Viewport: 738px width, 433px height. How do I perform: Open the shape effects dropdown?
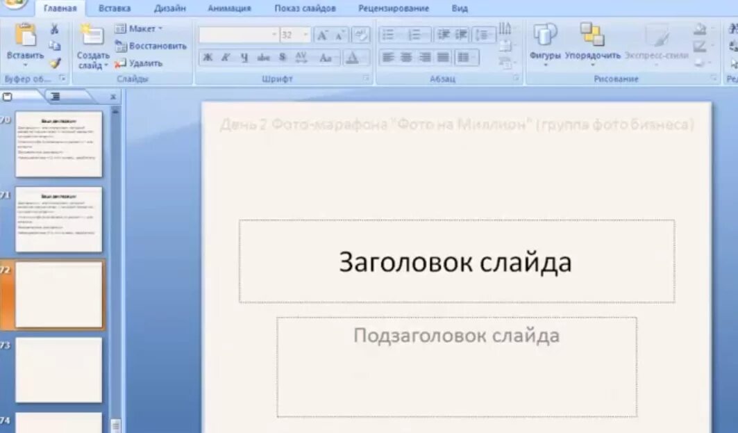(703, 63)
